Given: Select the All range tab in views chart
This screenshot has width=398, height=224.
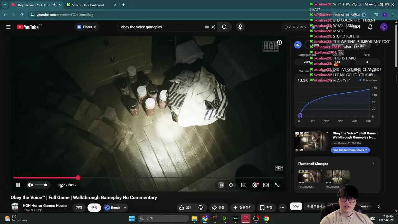Looking at the screenshot, I should (x=373, y=71).
